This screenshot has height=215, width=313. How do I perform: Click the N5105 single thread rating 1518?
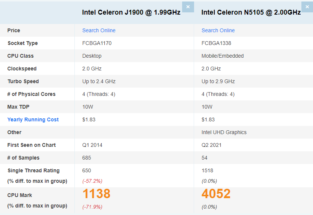(207, 170)
